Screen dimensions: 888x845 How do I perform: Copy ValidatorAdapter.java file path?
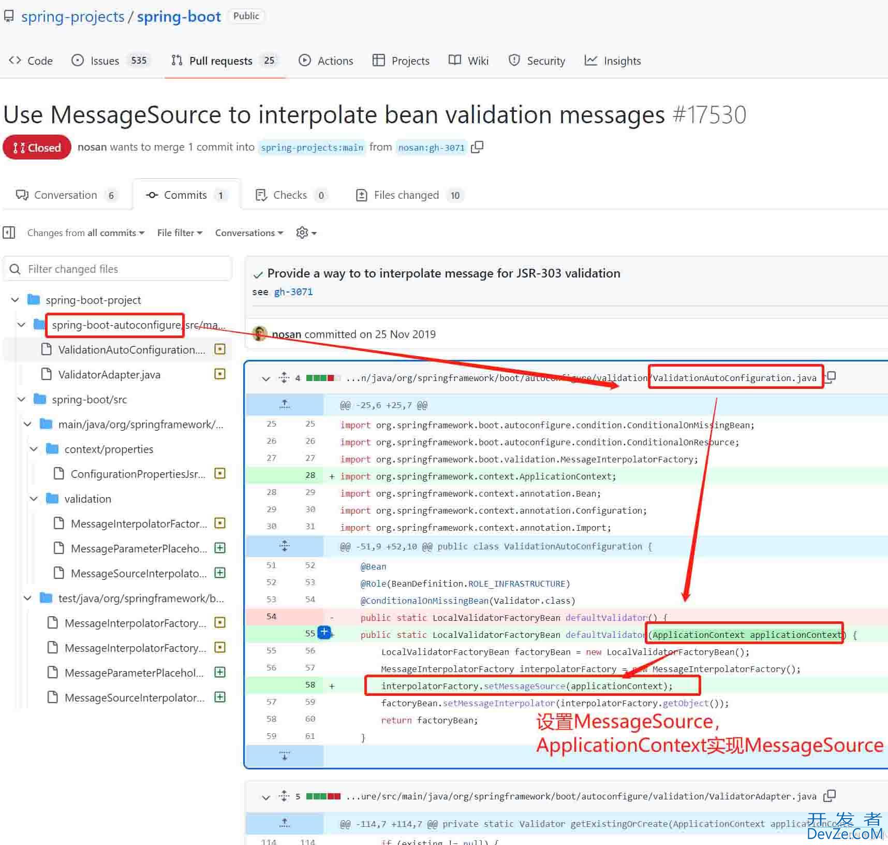point(830,796)
